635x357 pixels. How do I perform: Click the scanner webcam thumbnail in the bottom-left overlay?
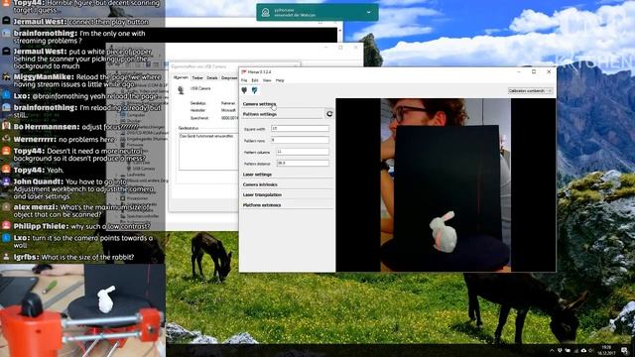point(82,310)
